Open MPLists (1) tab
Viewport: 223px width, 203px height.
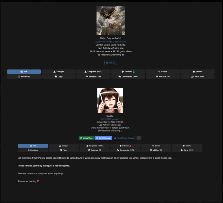click(163, 76)
